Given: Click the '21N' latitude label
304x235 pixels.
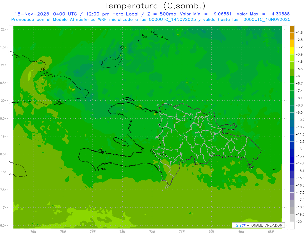Looking at the screenshot, I should 4,65.
